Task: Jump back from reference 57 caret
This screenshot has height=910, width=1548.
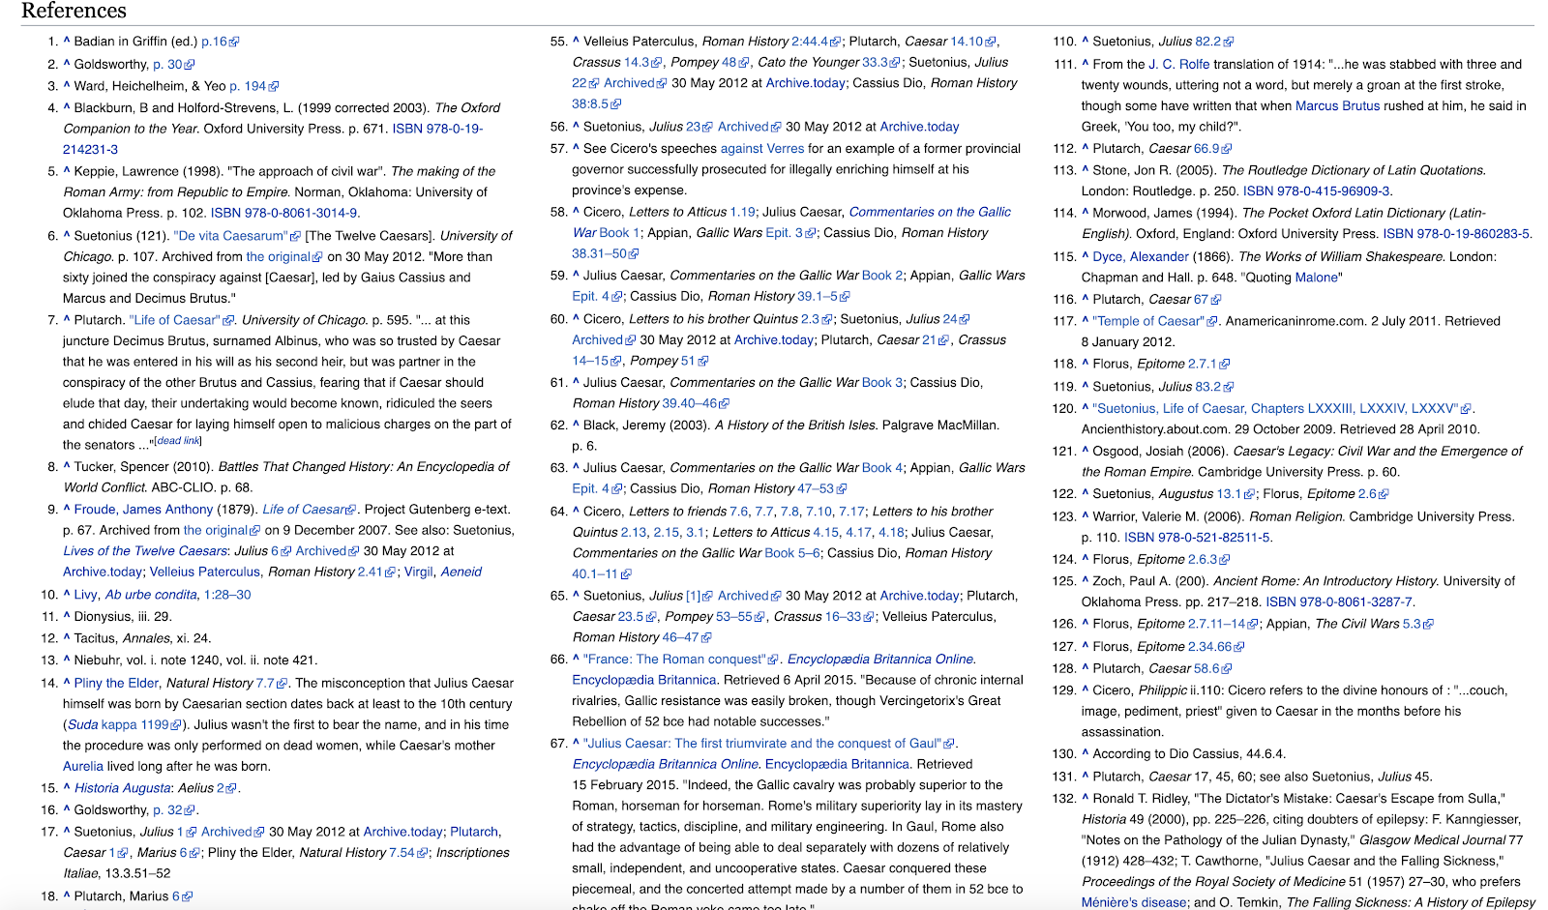Action: (576, 148)
